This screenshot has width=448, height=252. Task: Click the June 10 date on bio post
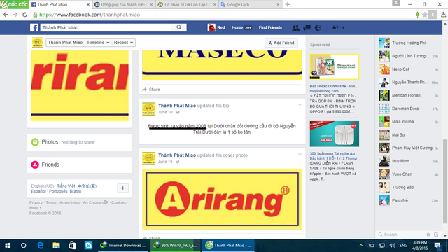[x=165, y=112]
